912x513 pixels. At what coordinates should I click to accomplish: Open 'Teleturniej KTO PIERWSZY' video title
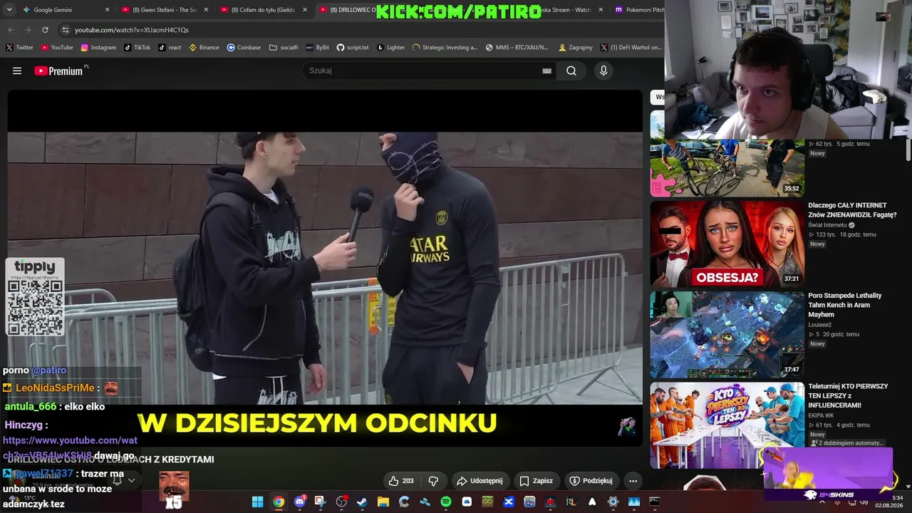[x=848, y=395]
